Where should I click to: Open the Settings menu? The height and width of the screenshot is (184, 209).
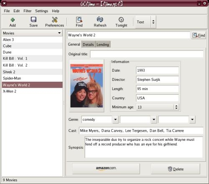pos(41,11)
